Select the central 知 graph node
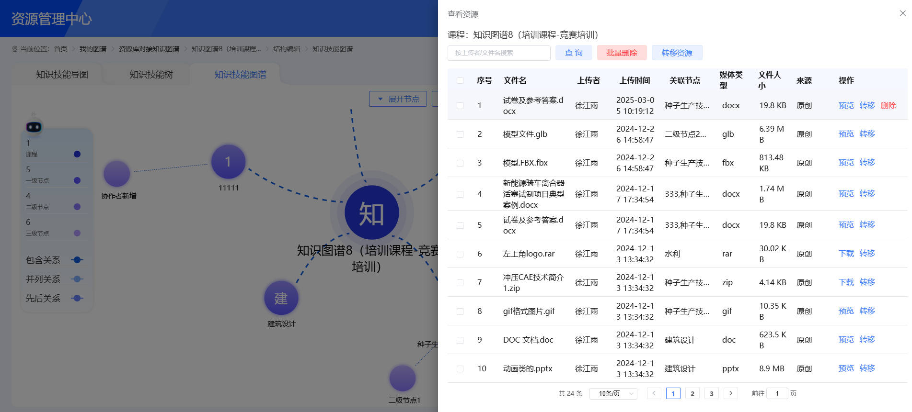This screenshot has height=412, width=912. [371, 212]
